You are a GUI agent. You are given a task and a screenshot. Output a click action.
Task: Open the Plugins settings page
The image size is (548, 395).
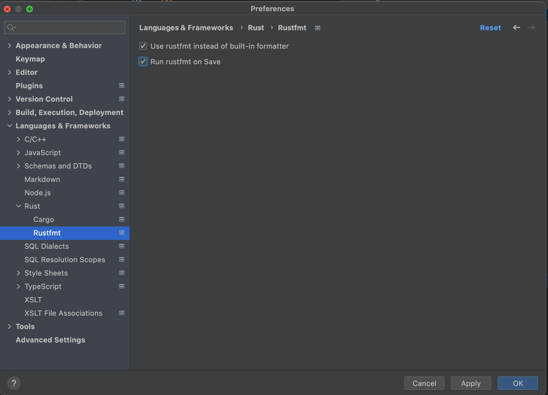(x=29, y=86)
